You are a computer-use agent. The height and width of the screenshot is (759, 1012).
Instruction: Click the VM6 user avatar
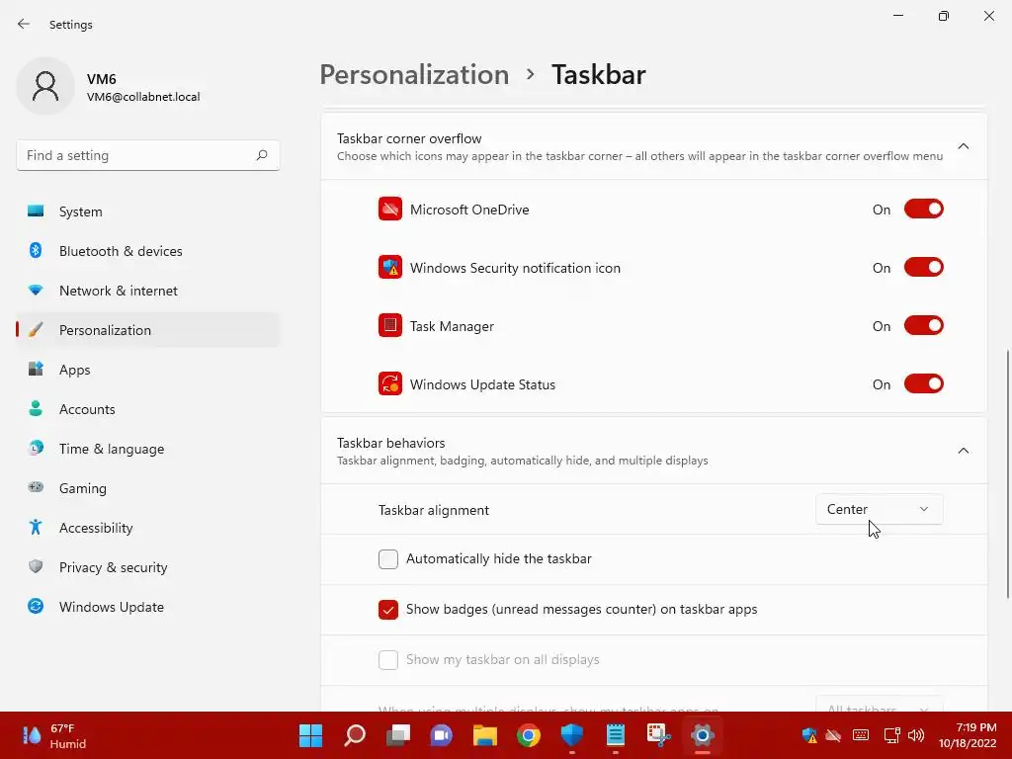pos(45,86)
